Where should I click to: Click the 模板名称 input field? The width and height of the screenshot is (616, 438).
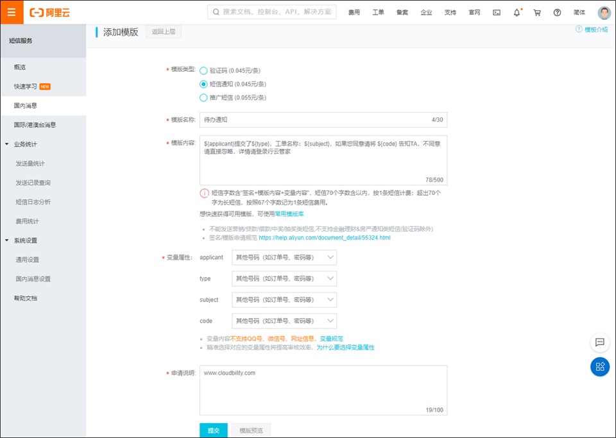314,120
